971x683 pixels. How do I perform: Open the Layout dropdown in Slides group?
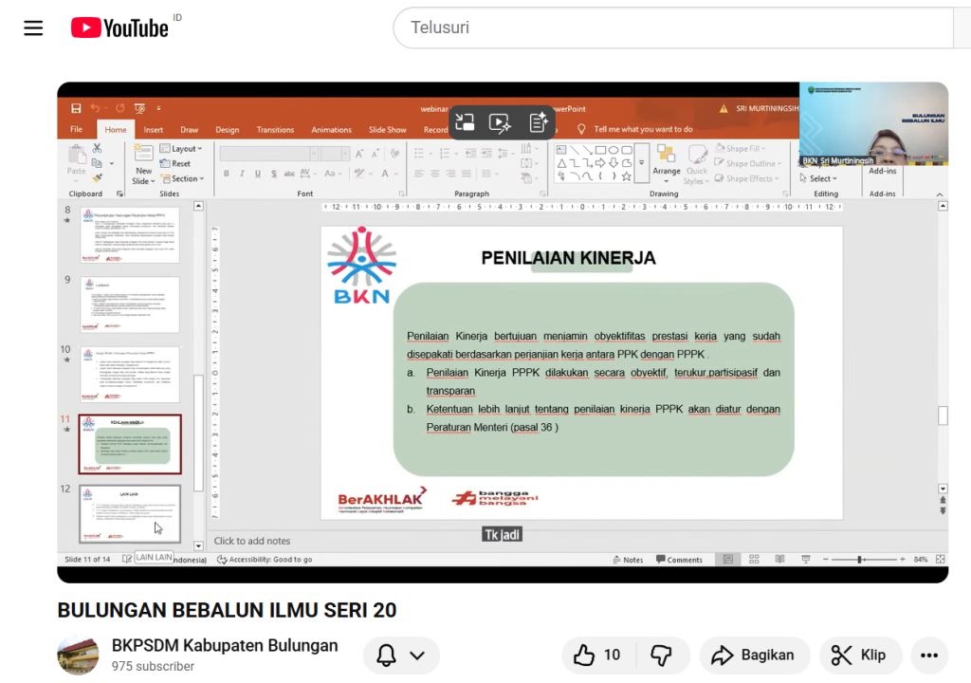(182, 149)
